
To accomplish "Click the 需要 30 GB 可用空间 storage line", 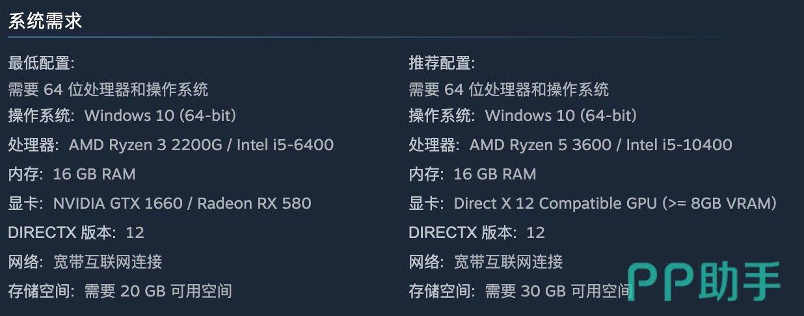I will coord(558,291).
